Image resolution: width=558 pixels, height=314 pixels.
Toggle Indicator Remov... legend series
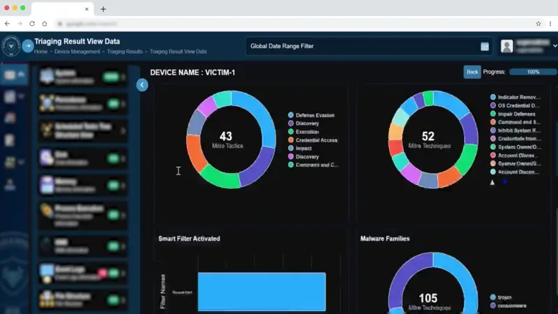pyautogui.click(x=515, y=97)
